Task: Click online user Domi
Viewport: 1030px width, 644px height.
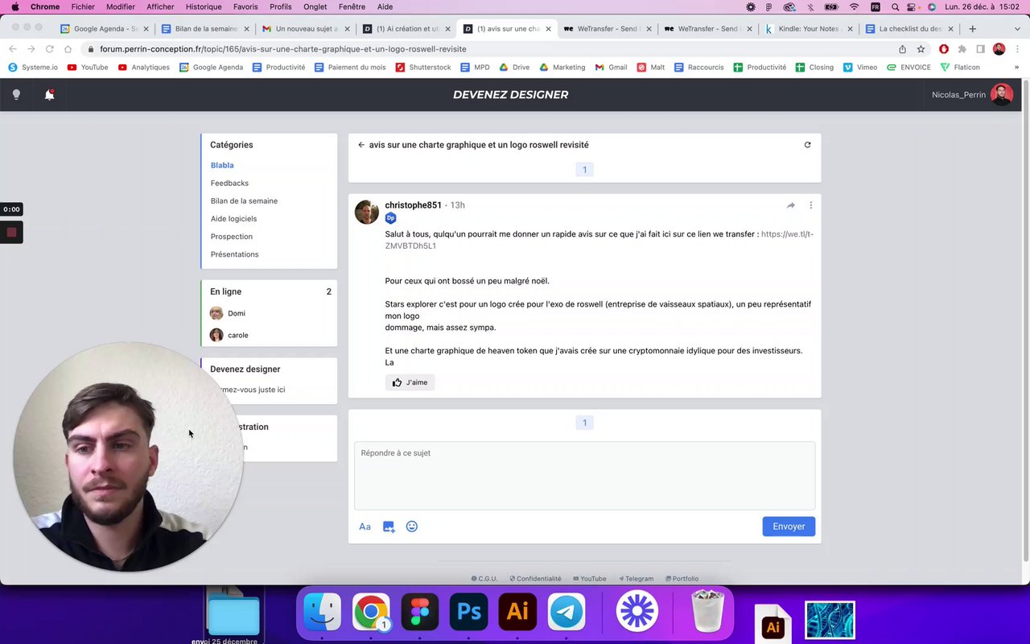Action: coord(228,313)
